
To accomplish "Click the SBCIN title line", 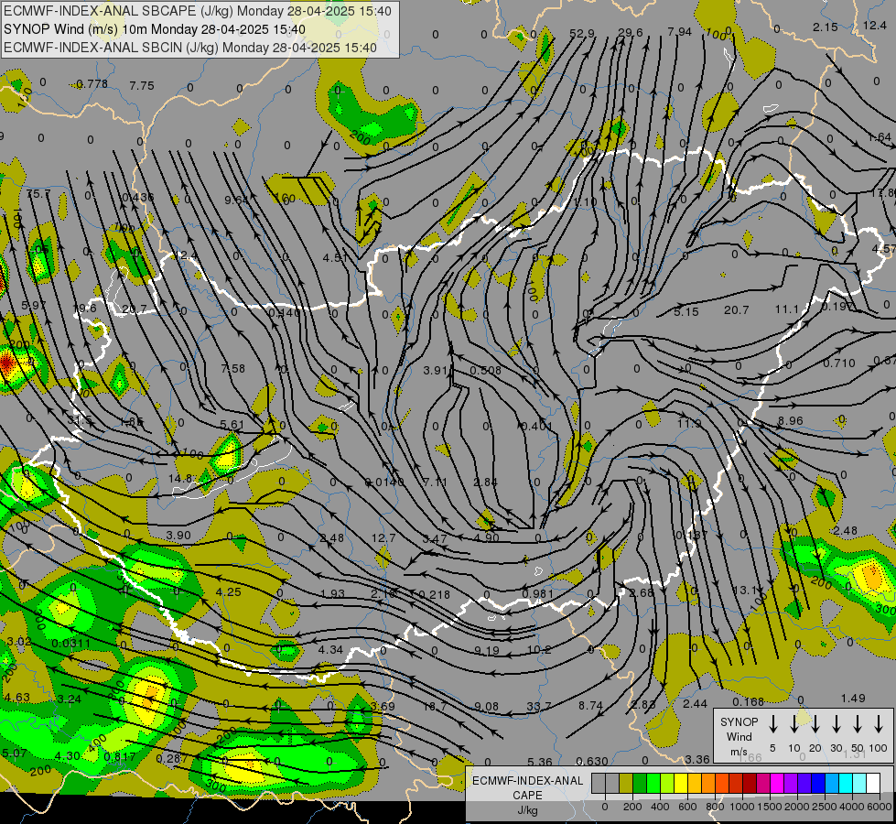I will coord(190,48).
